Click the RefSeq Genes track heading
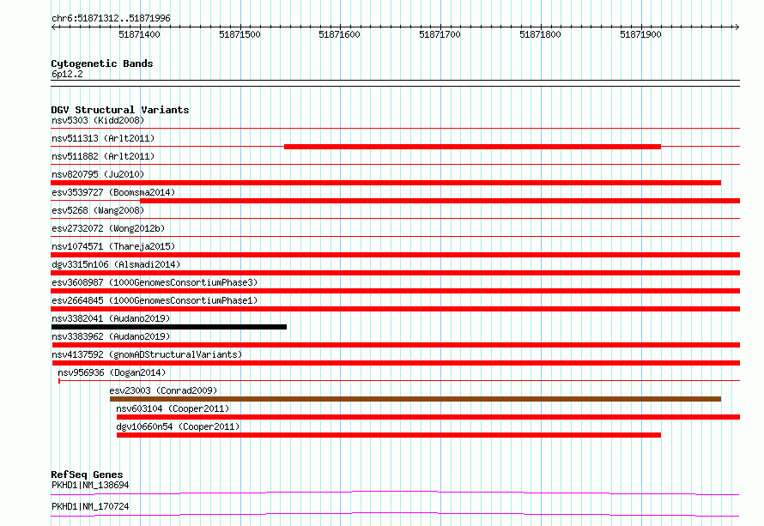Viewport: 764px width, 526px height. 87,475
